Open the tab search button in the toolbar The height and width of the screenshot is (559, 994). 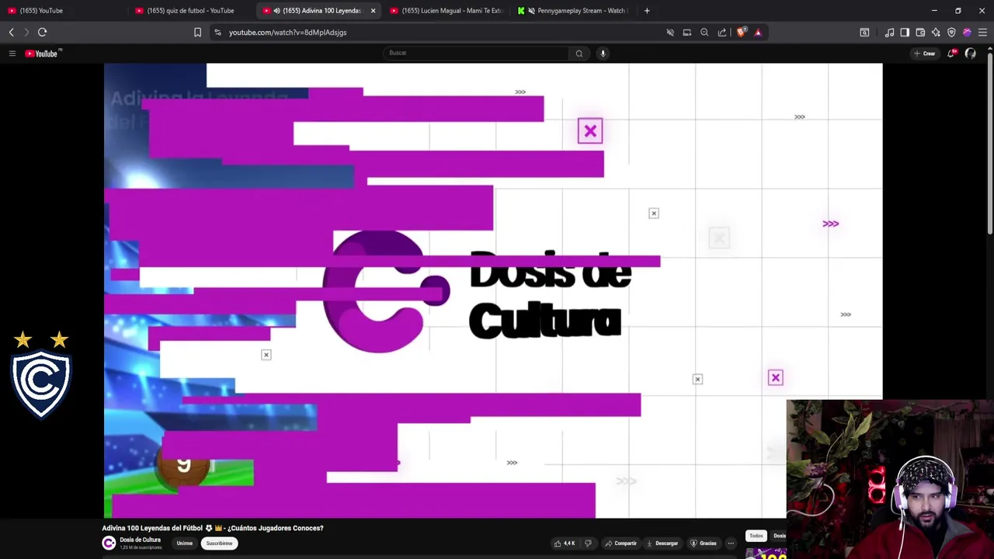[864, 32]
